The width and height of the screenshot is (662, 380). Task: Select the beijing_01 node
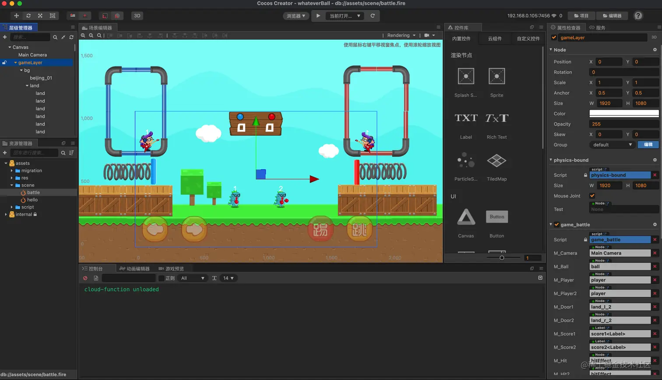coord(41,78)
